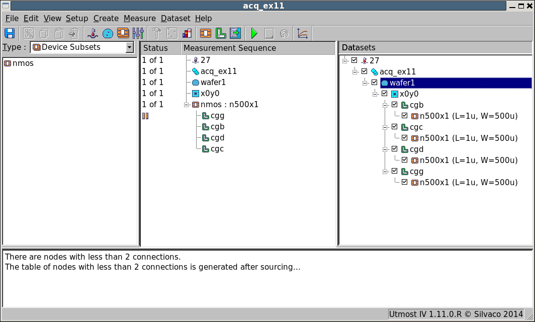Click the hammer toolbar icon

[156, 34]
